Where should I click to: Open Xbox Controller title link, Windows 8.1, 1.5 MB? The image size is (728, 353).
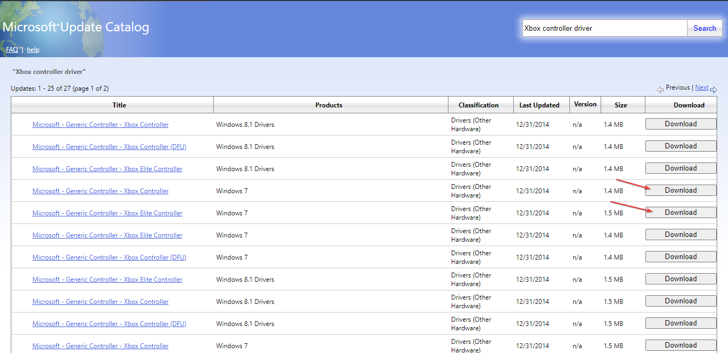click(x=100, y=302)
